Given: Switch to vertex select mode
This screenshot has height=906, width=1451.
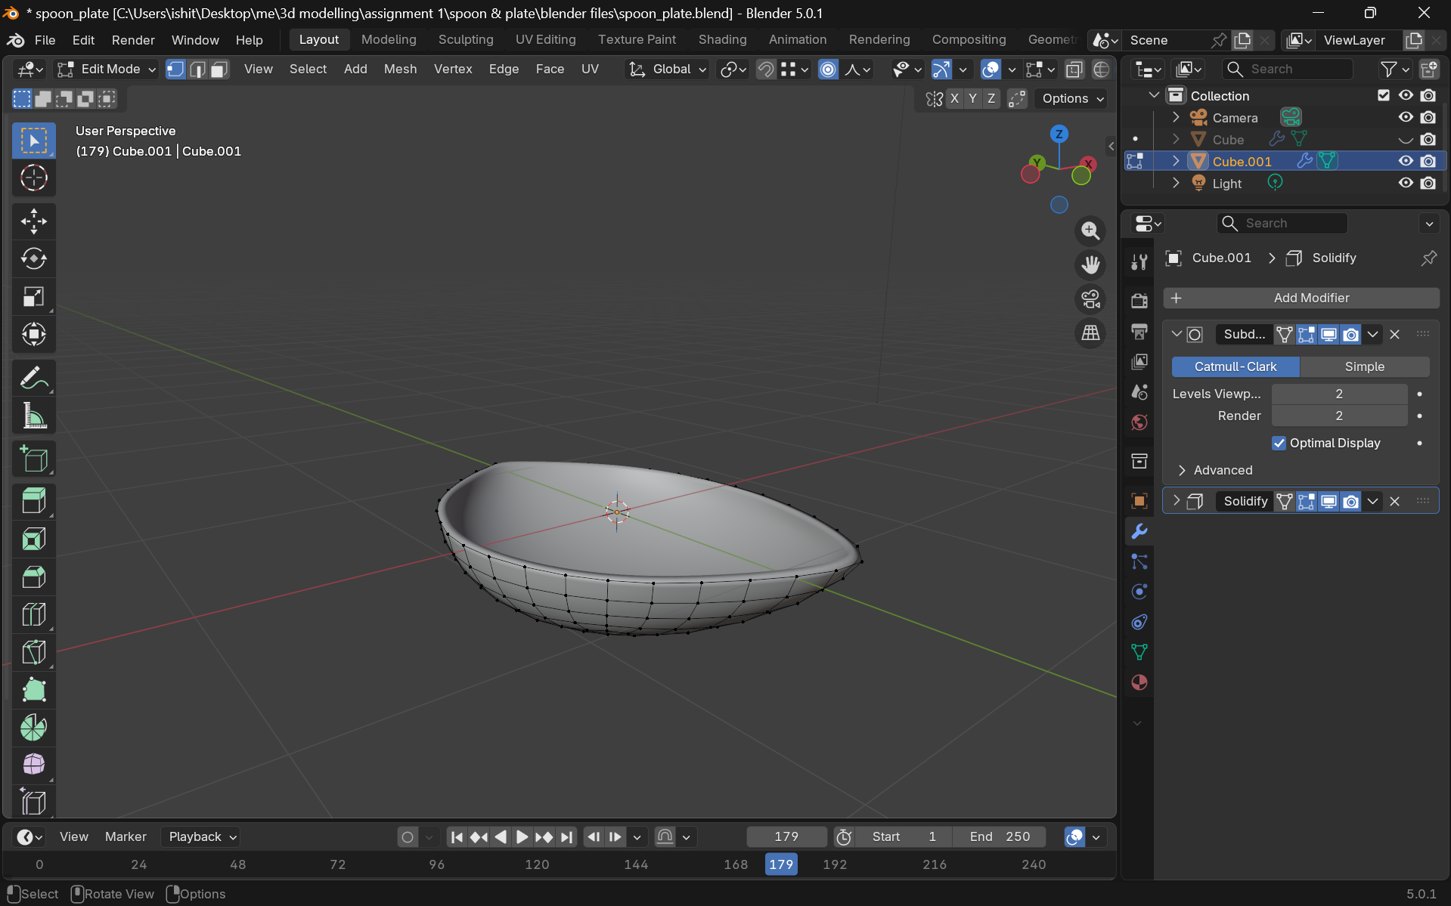Looking at the screenshot, I should pos(175,70).
